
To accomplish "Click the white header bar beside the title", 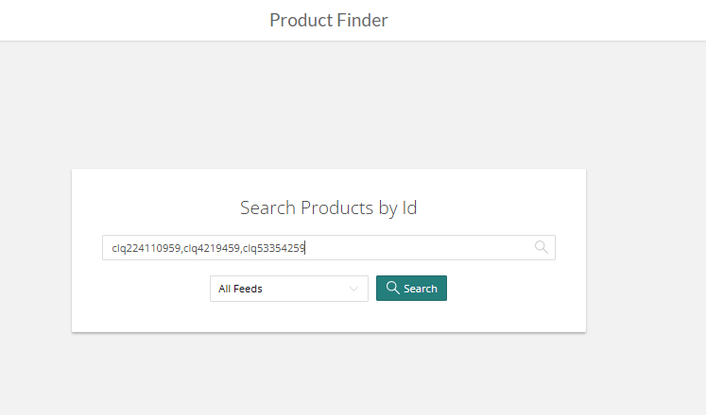I will coord(541,20).
